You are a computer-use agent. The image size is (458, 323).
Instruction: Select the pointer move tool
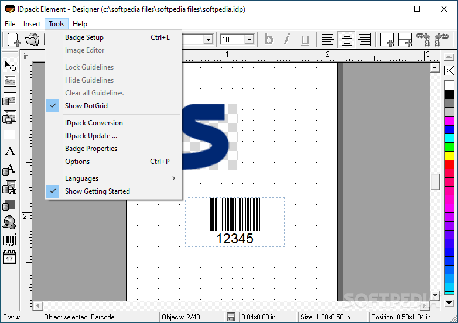10,66
